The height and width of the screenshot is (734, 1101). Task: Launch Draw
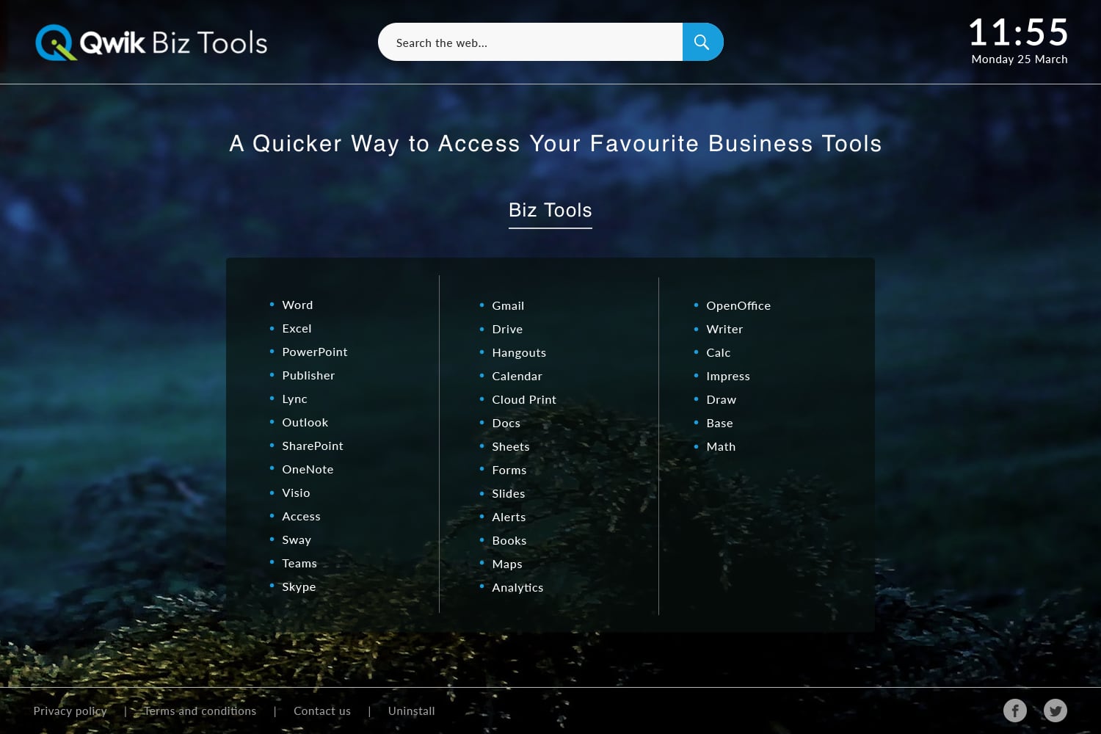coord(722,399)
